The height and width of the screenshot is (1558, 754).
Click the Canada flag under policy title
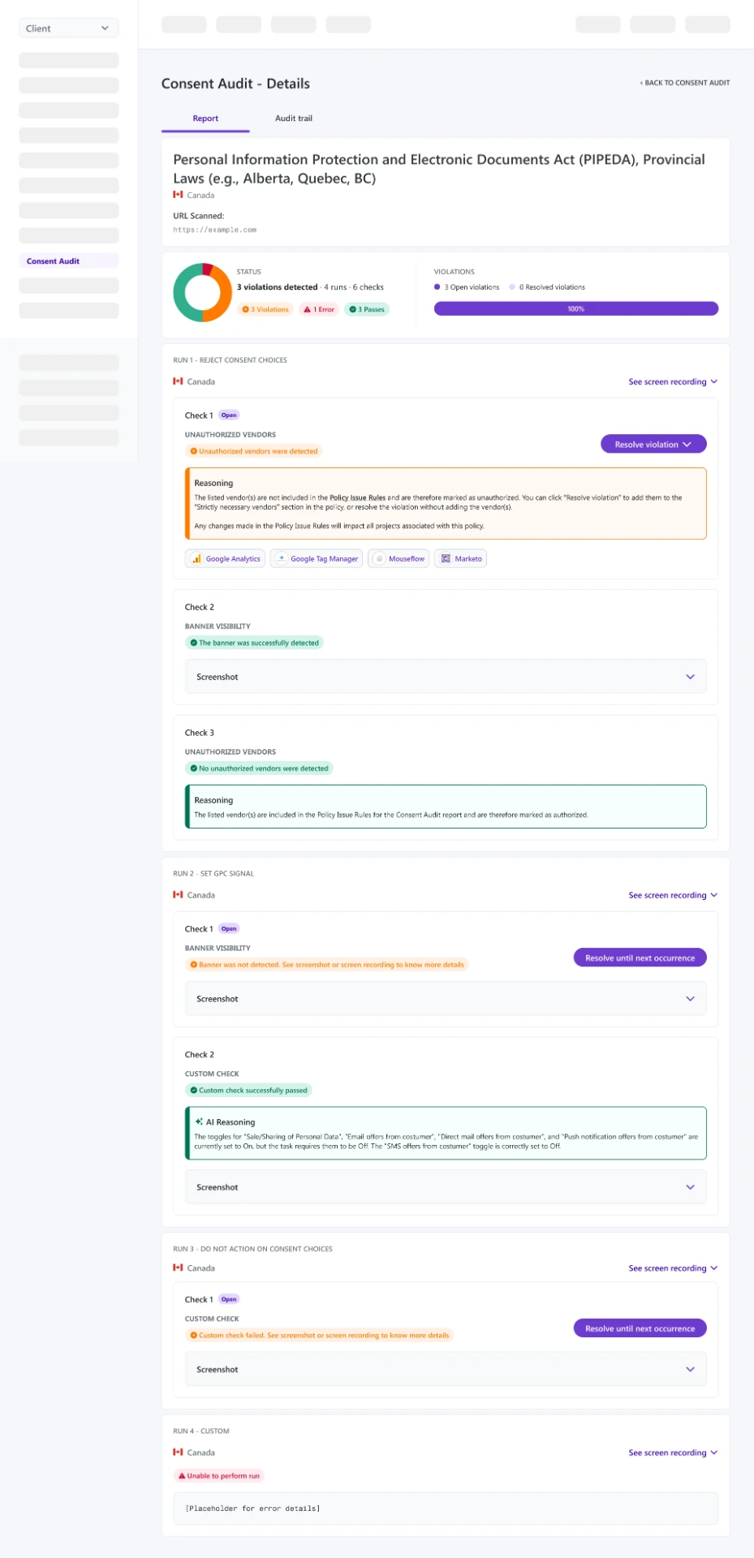click(x=178, y=195)
